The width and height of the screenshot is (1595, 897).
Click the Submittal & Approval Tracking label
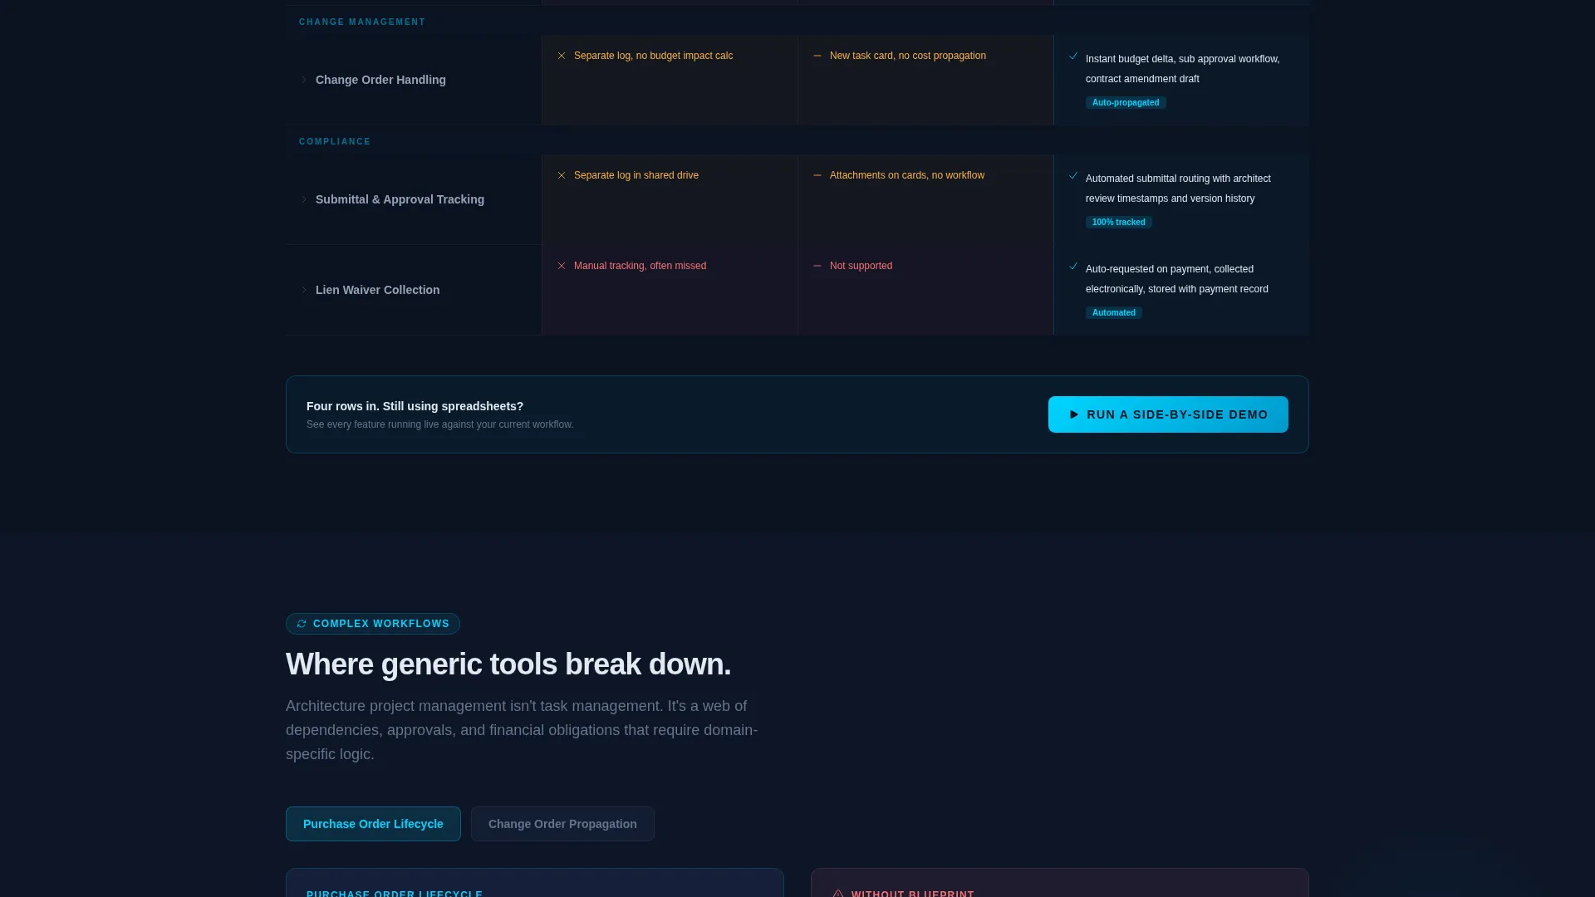click(400, 199)
